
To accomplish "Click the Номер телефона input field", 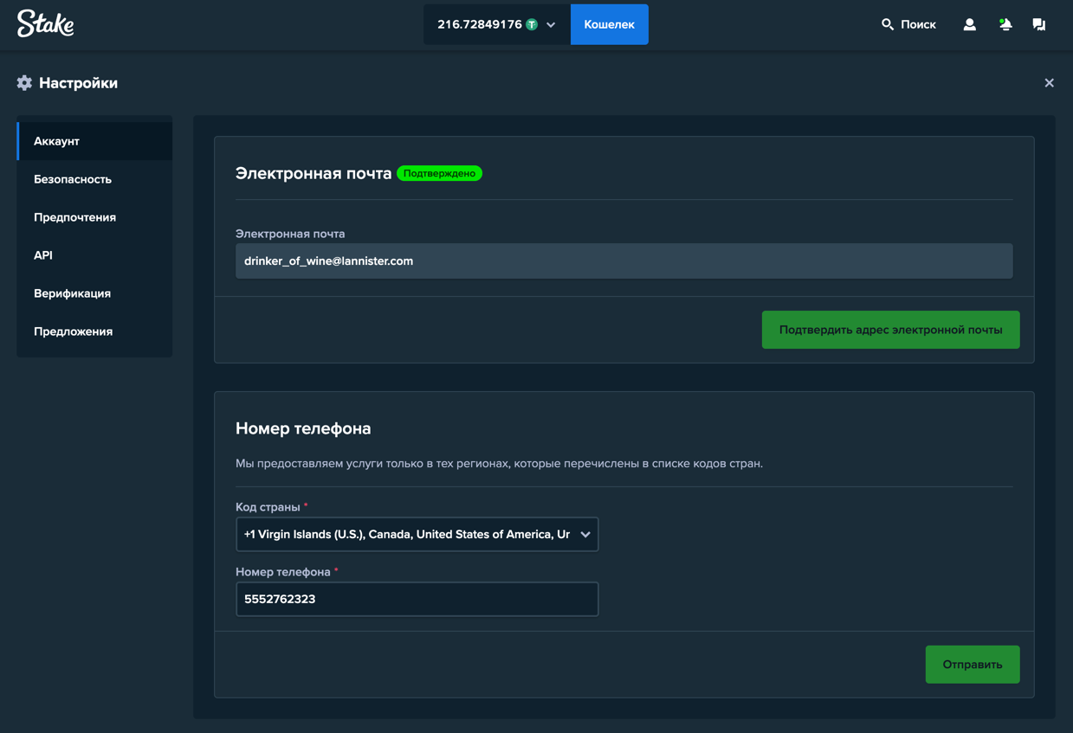I will 417,599.
